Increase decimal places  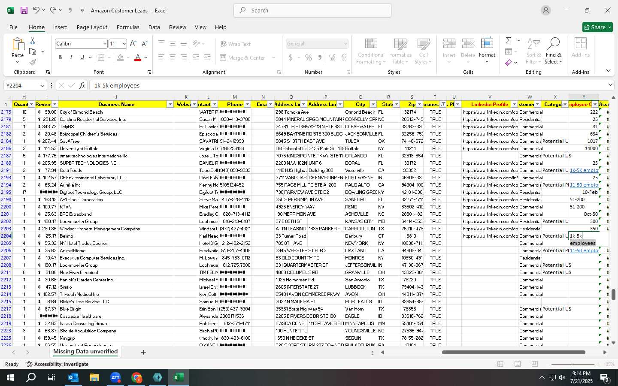(332, 57)
